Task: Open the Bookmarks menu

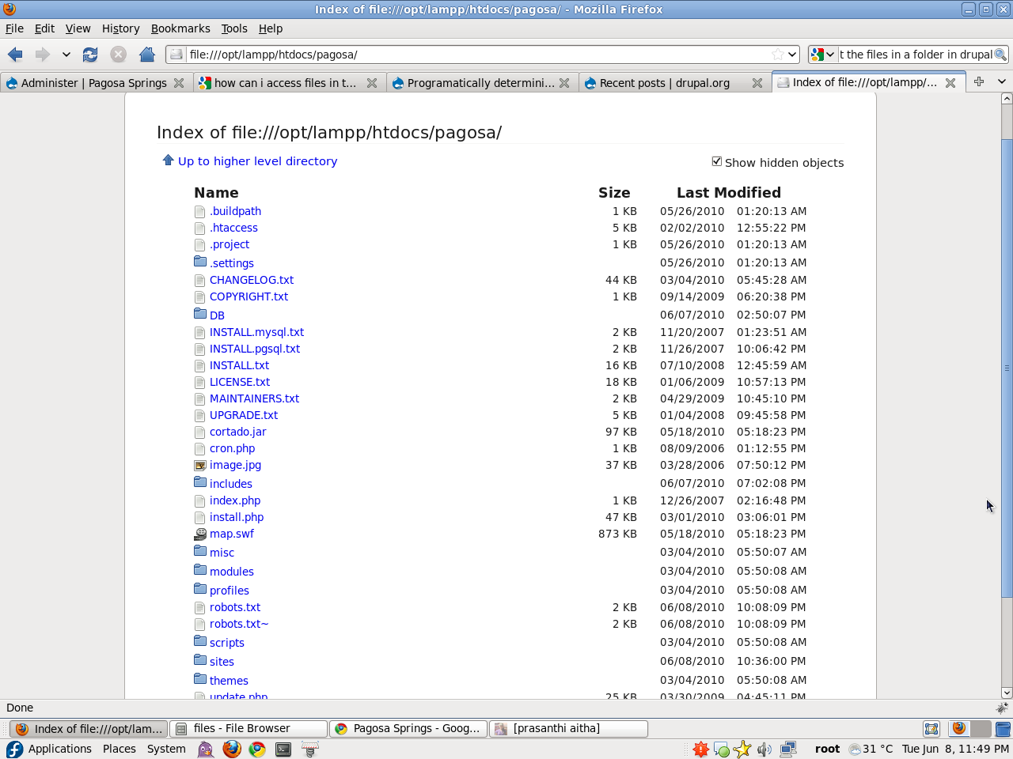Action: pyautogui.click(x=180, y=28)
